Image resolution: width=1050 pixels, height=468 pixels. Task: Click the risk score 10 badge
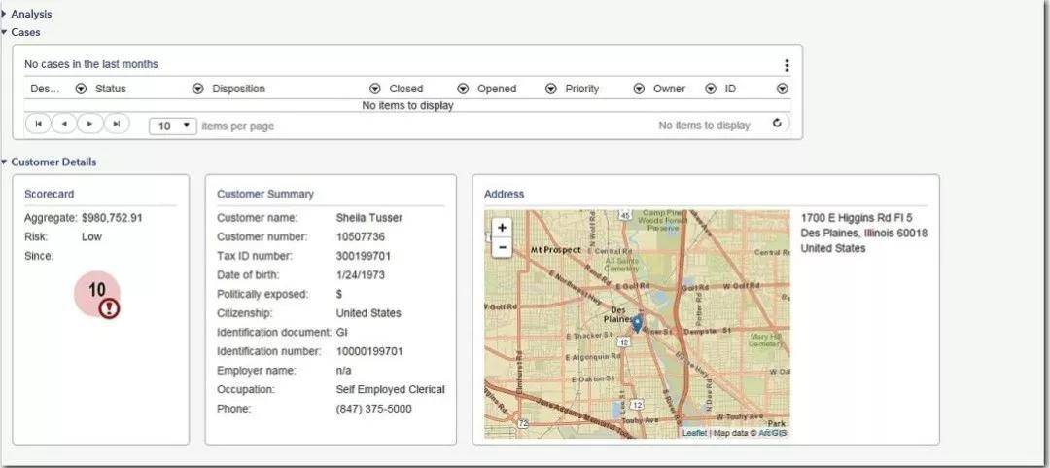click(x=97, y=291)
